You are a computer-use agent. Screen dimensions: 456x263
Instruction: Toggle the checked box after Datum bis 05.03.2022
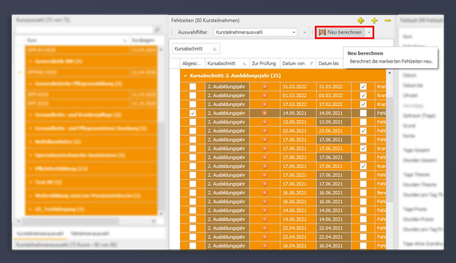363,95
